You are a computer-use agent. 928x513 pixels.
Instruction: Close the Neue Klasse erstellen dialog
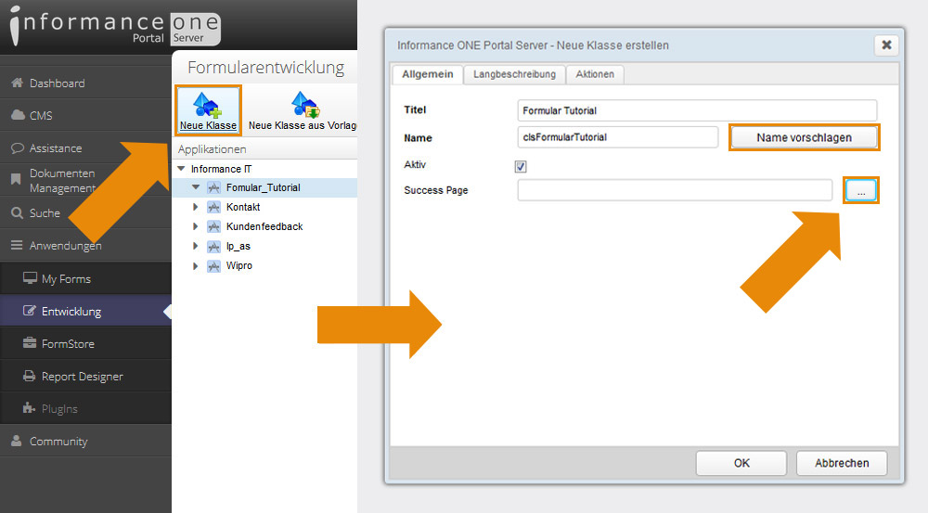pos(886,45)
